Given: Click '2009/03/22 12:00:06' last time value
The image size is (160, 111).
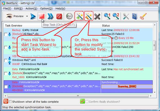Looking at the screenshot, I should [127, 30].
